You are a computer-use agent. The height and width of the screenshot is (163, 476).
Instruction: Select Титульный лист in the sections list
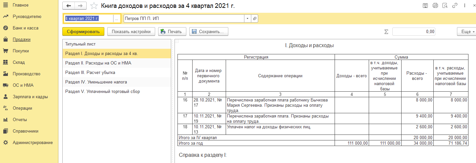pos(80,44)
